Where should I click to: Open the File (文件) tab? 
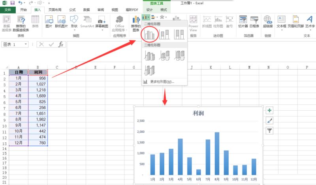8,9
